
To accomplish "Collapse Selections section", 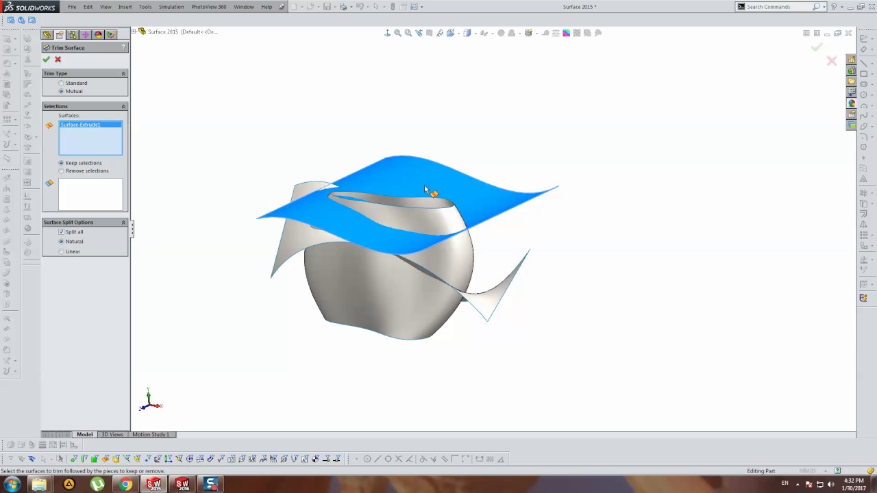I will (x=123, y=106).
